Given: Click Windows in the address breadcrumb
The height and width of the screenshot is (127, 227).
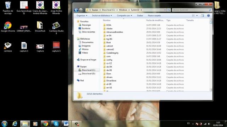Looking at the screenshot, I should coord(123,10).
